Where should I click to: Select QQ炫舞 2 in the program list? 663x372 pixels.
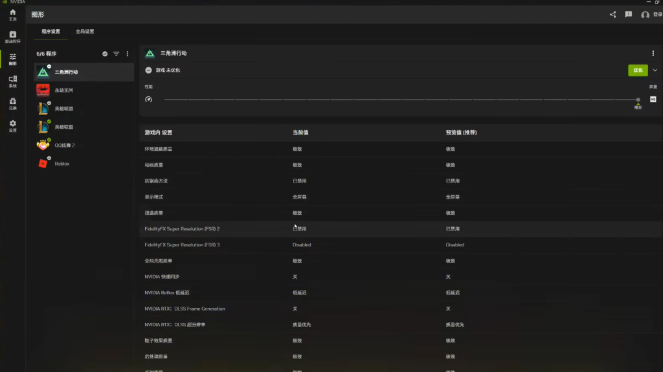84,145
